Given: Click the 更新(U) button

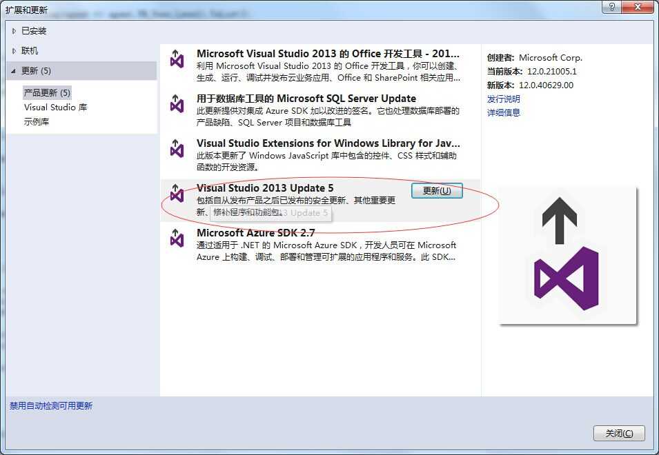Looking at the screenshot, I should point(437,190).
